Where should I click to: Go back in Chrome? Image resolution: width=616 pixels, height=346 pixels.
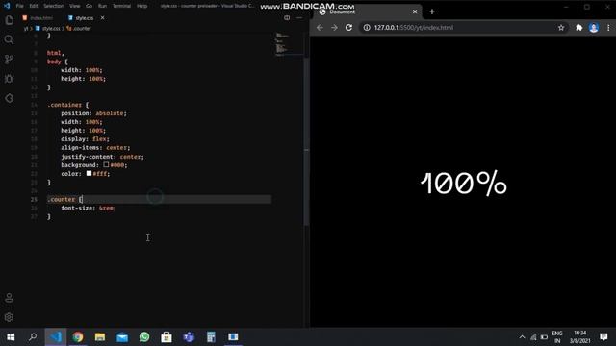pyautogui.click(x=320, y=28)
